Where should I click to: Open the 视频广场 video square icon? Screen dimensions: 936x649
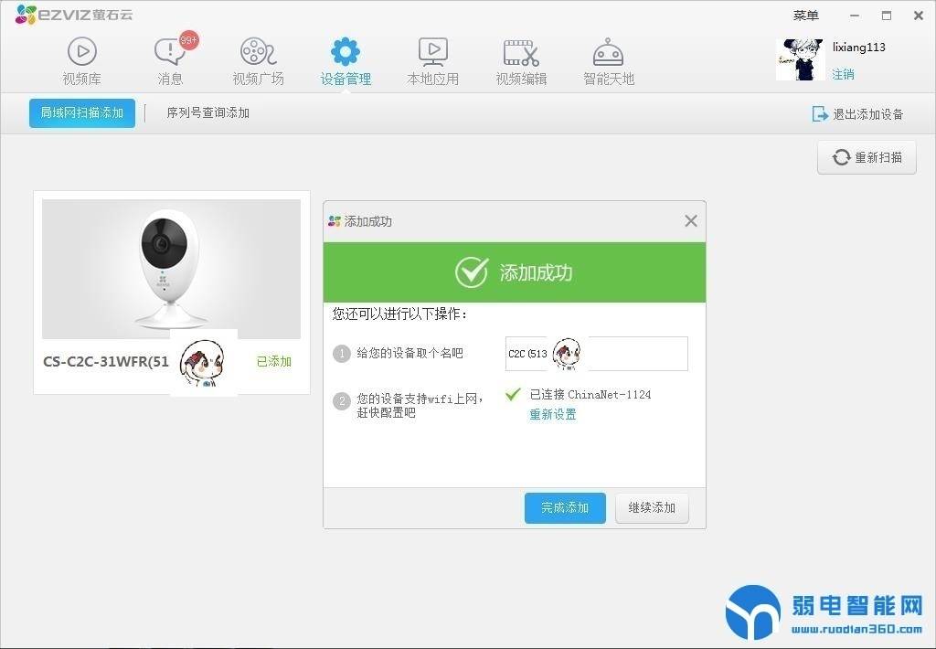point(258,52)
